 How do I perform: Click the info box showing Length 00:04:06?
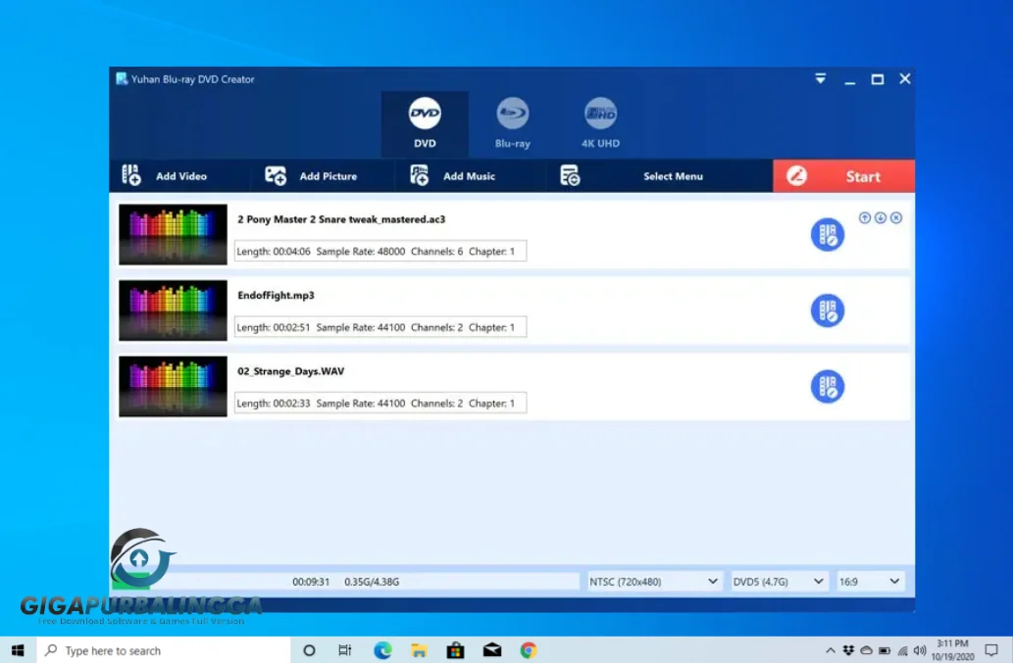[x=380, y=252]
